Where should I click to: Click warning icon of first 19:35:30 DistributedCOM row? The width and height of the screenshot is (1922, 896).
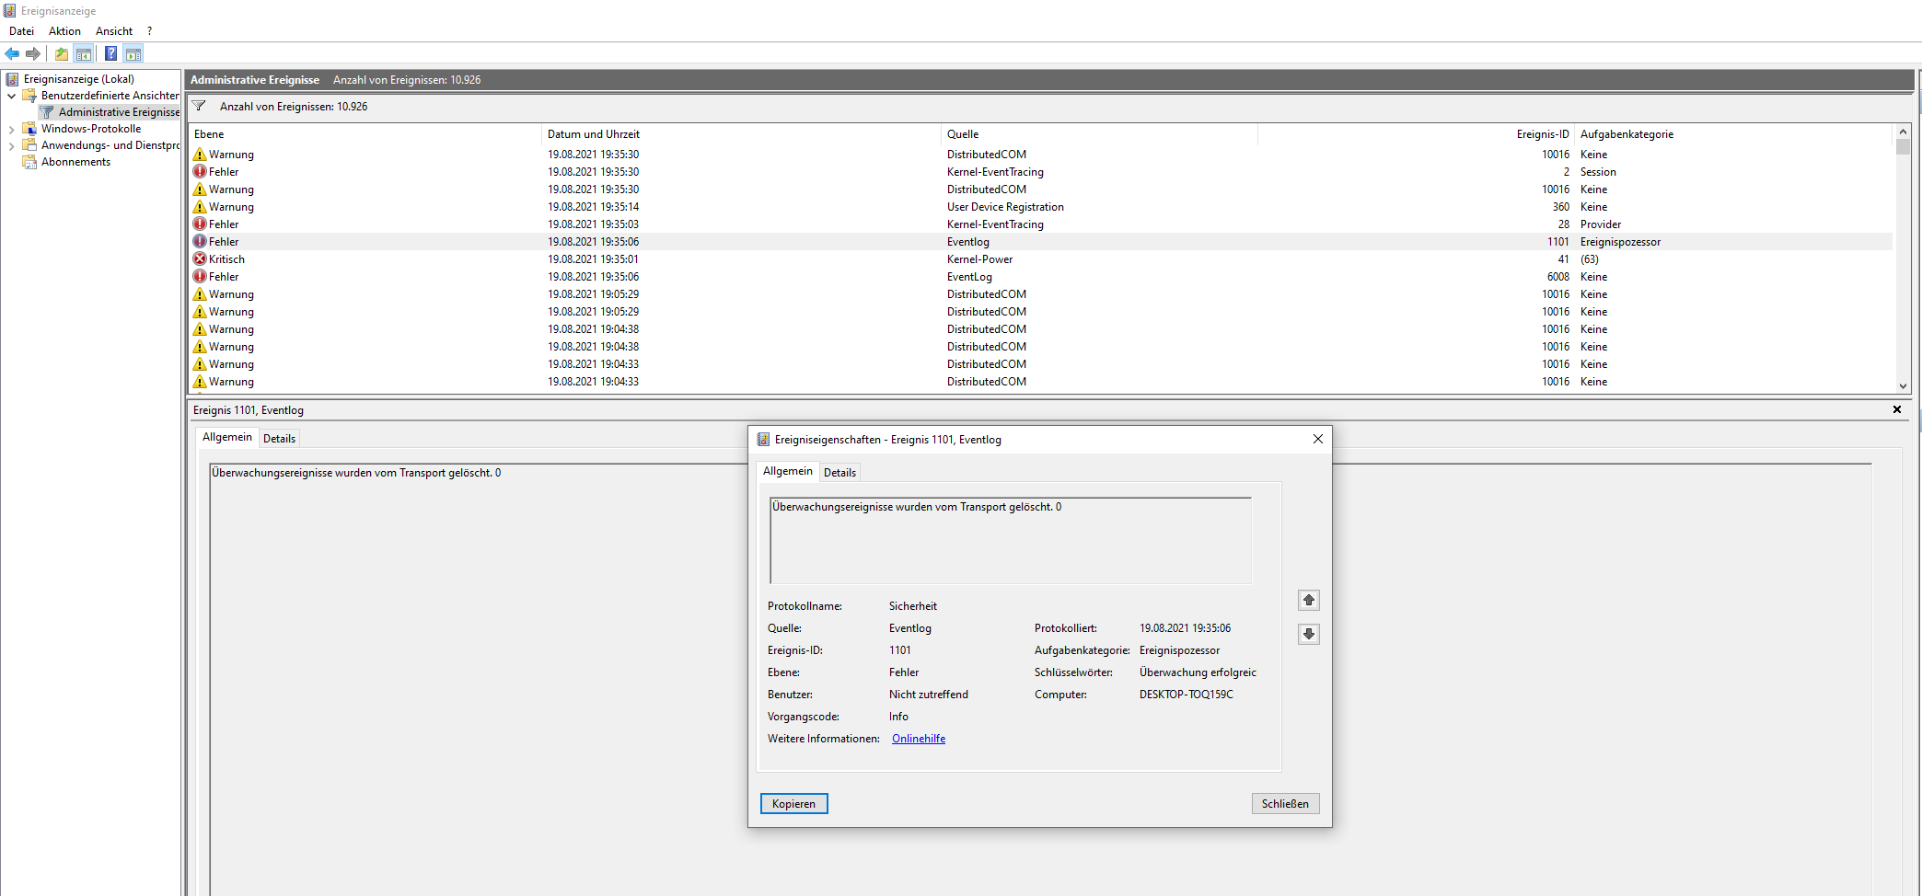coord(200,155)
